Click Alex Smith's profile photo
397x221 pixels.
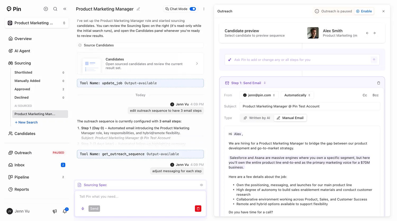[313, 33]
